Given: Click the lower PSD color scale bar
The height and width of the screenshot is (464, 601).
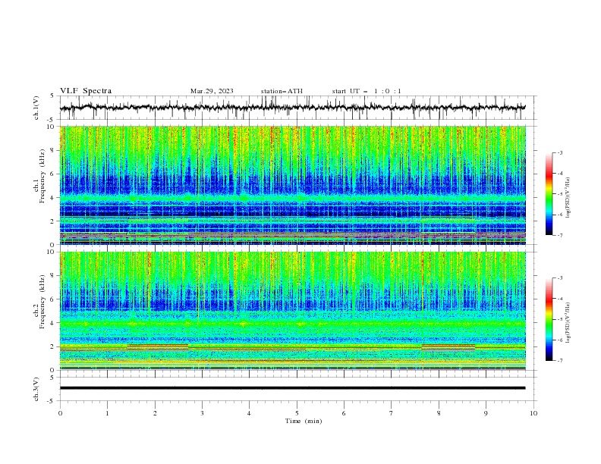Looking at the screenshot, I should (549, 319).
